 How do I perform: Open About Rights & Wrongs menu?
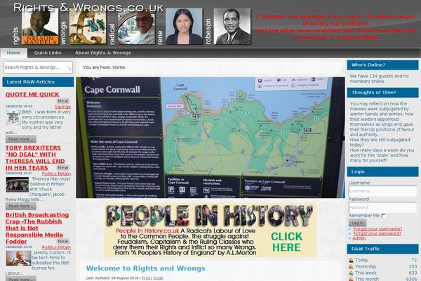pos(103,53)
